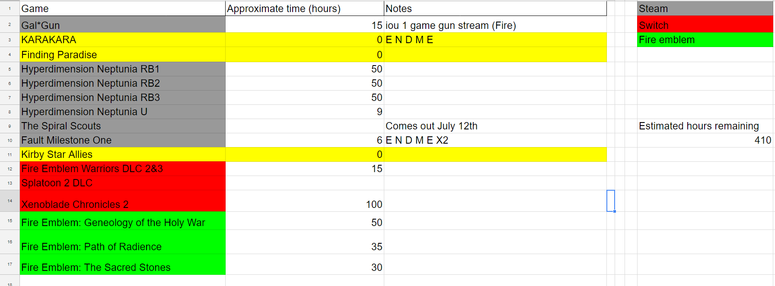This screenshot has width=775, height=286.
Task: Click the gray Steam legend cell
Action: click(705, 9)
